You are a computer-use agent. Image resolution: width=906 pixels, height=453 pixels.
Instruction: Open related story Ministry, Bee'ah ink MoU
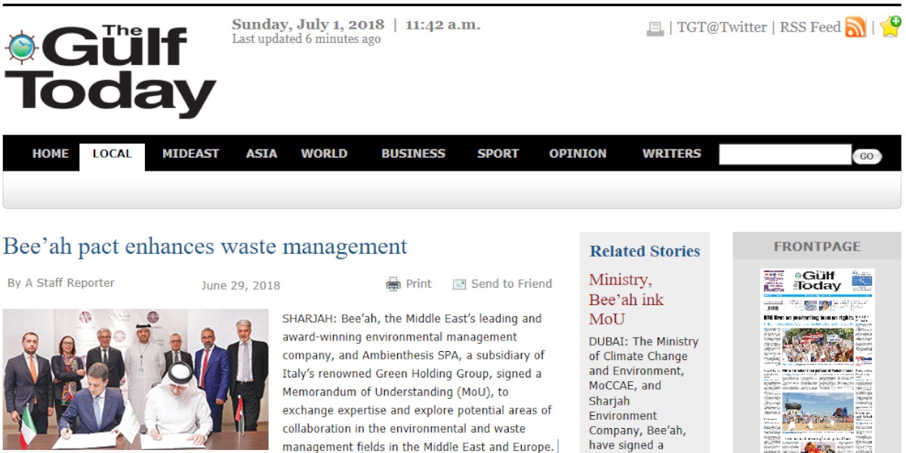click(626, 299)
